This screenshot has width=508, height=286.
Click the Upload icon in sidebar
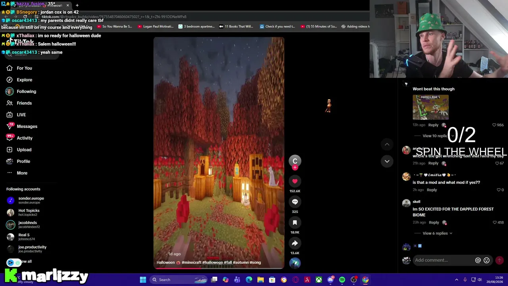coord(10,150)
